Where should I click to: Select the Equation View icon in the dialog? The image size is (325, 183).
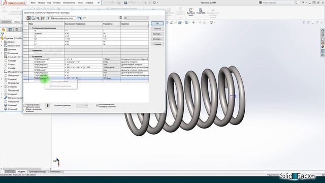tap(29, 18)
